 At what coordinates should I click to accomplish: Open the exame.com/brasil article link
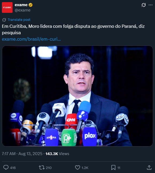pyautogui.click(x=31, y=39)
